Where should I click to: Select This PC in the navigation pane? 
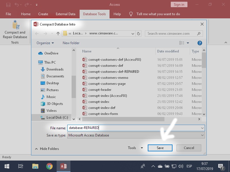(47, 62)
